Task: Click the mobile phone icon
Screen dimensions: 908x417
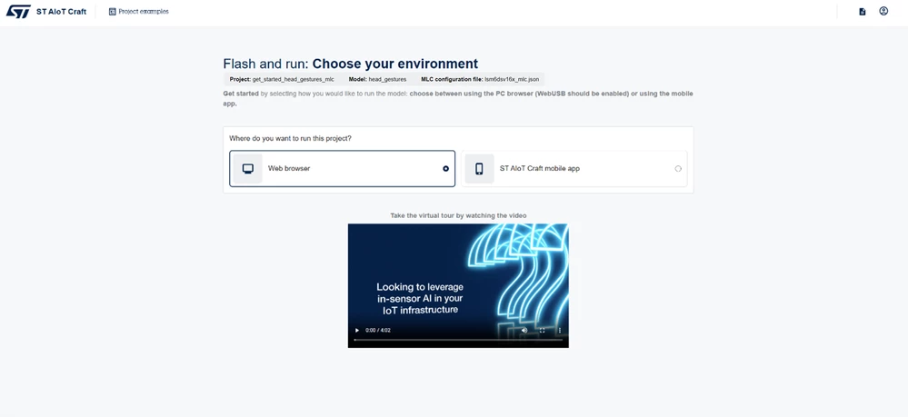Action: pos(479,169)
